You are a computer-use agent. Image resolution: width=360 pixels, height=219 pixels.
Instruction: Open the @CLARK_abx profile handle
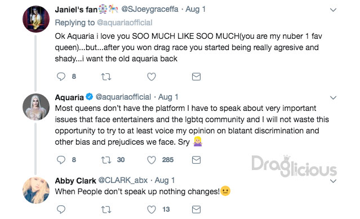coord(123,180)
